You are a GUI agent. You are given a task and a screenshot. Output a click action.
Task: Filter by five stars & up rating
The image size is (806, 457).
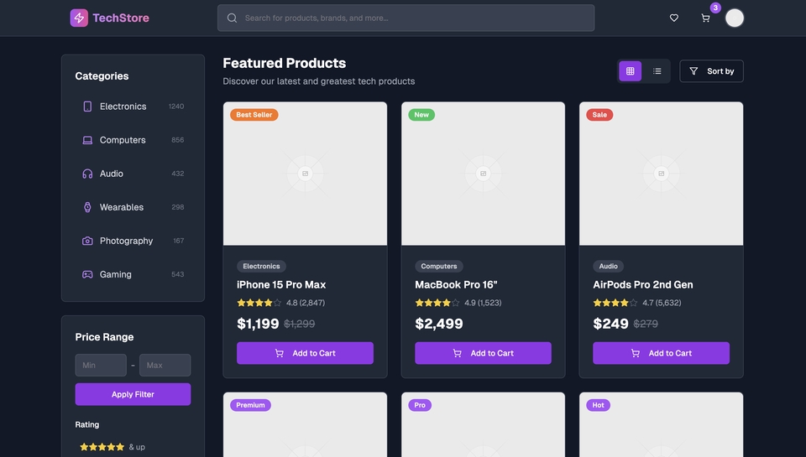pyautogui.click(x=113, y=447)
